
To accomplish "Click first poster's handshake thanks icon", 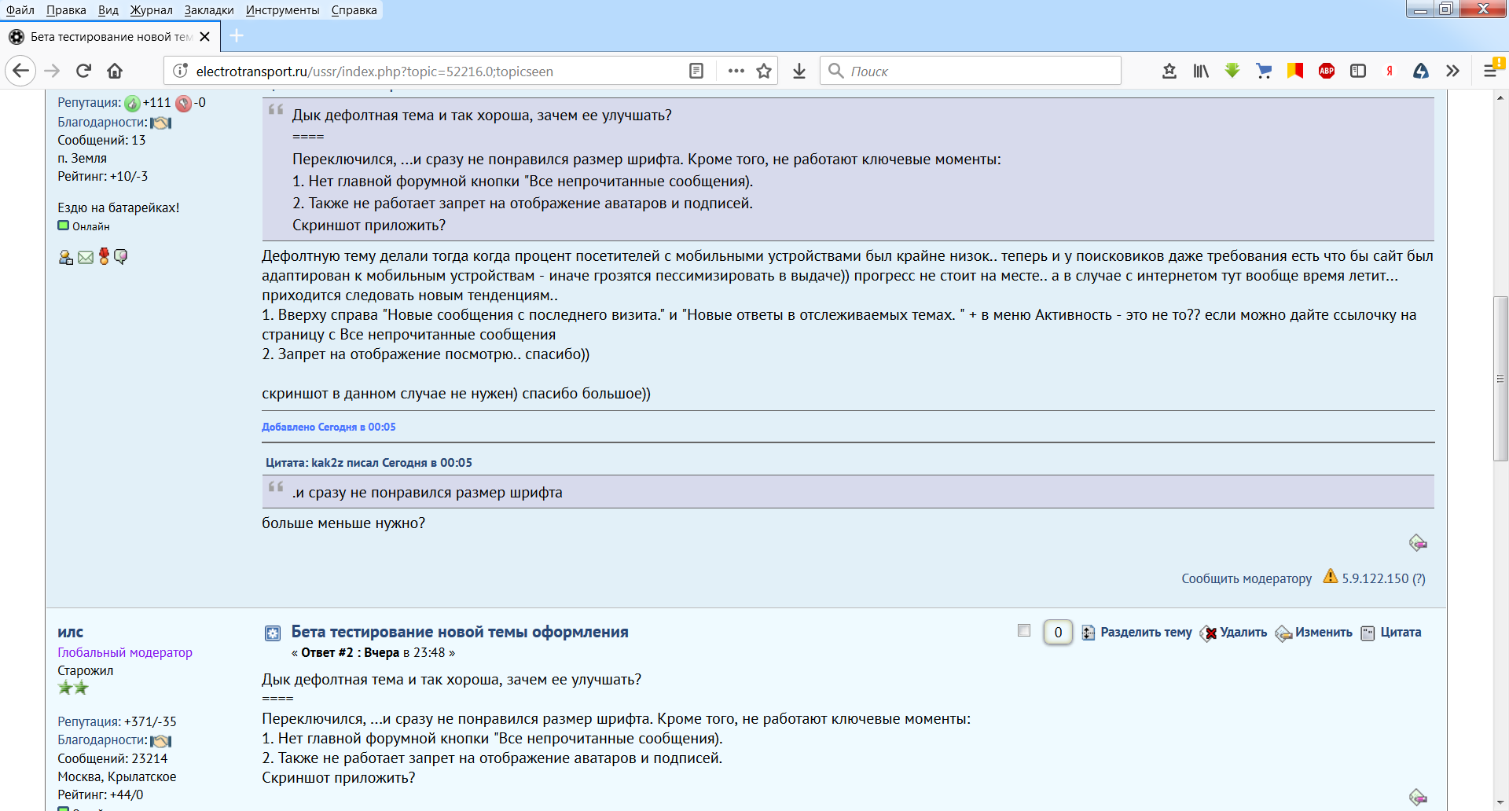I will point(160,123).
